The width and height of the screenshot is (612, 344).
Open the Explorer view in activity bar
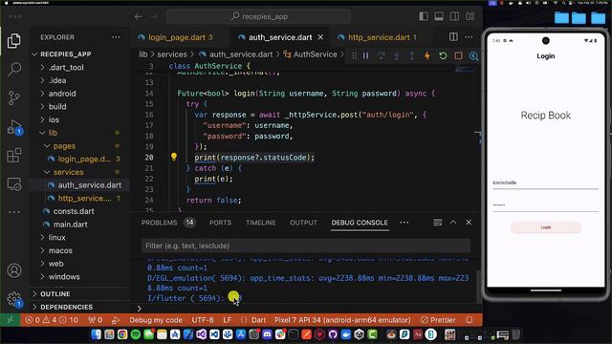click(x=14, y=41)
